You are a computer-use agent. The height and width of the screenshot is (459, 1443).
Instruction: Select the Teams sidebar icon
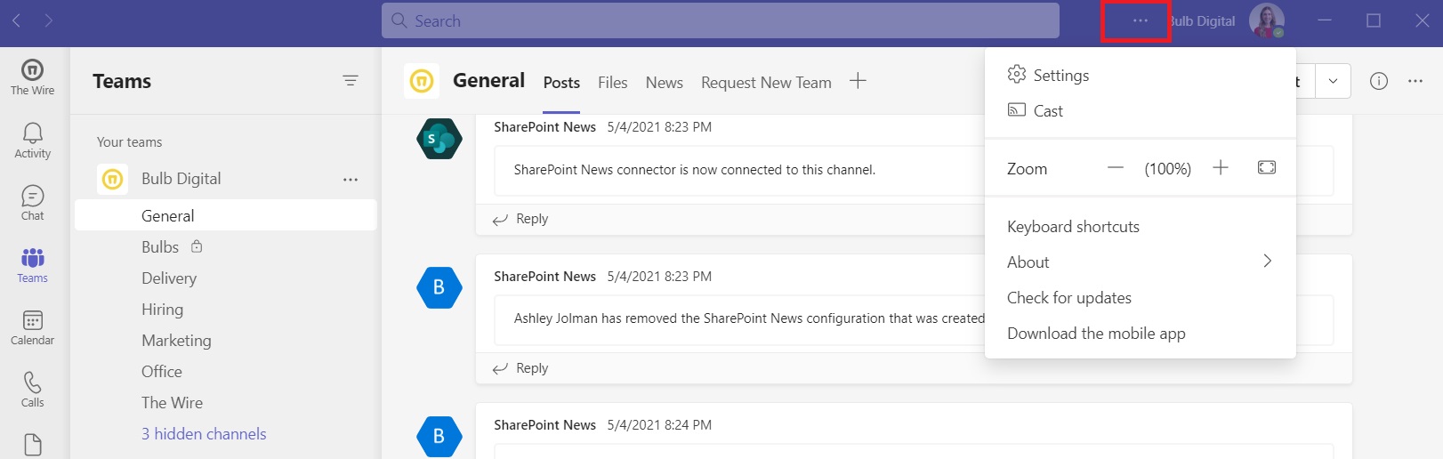point(32,265)
